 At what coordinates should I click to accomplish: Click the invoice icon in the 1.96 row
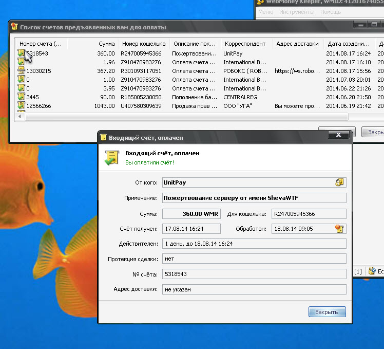[x=21, y=62]
